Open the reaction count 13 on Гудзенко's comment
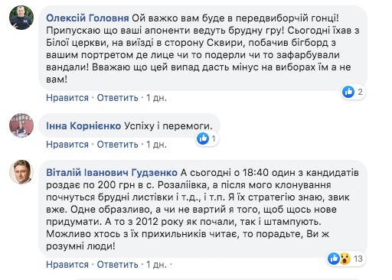The image size is (392, 280). (358, 259)
